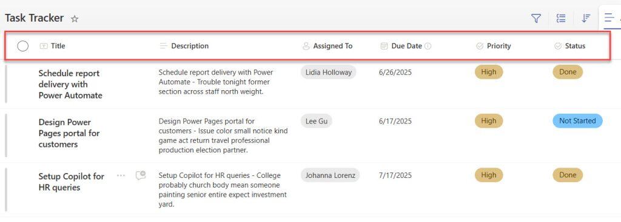Open the group by icon
This screenshot has width=621, height=222.
(561, 18)
